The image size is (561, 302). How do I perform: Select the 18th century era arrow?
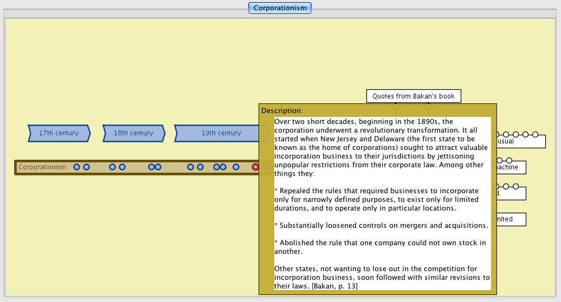133,133
